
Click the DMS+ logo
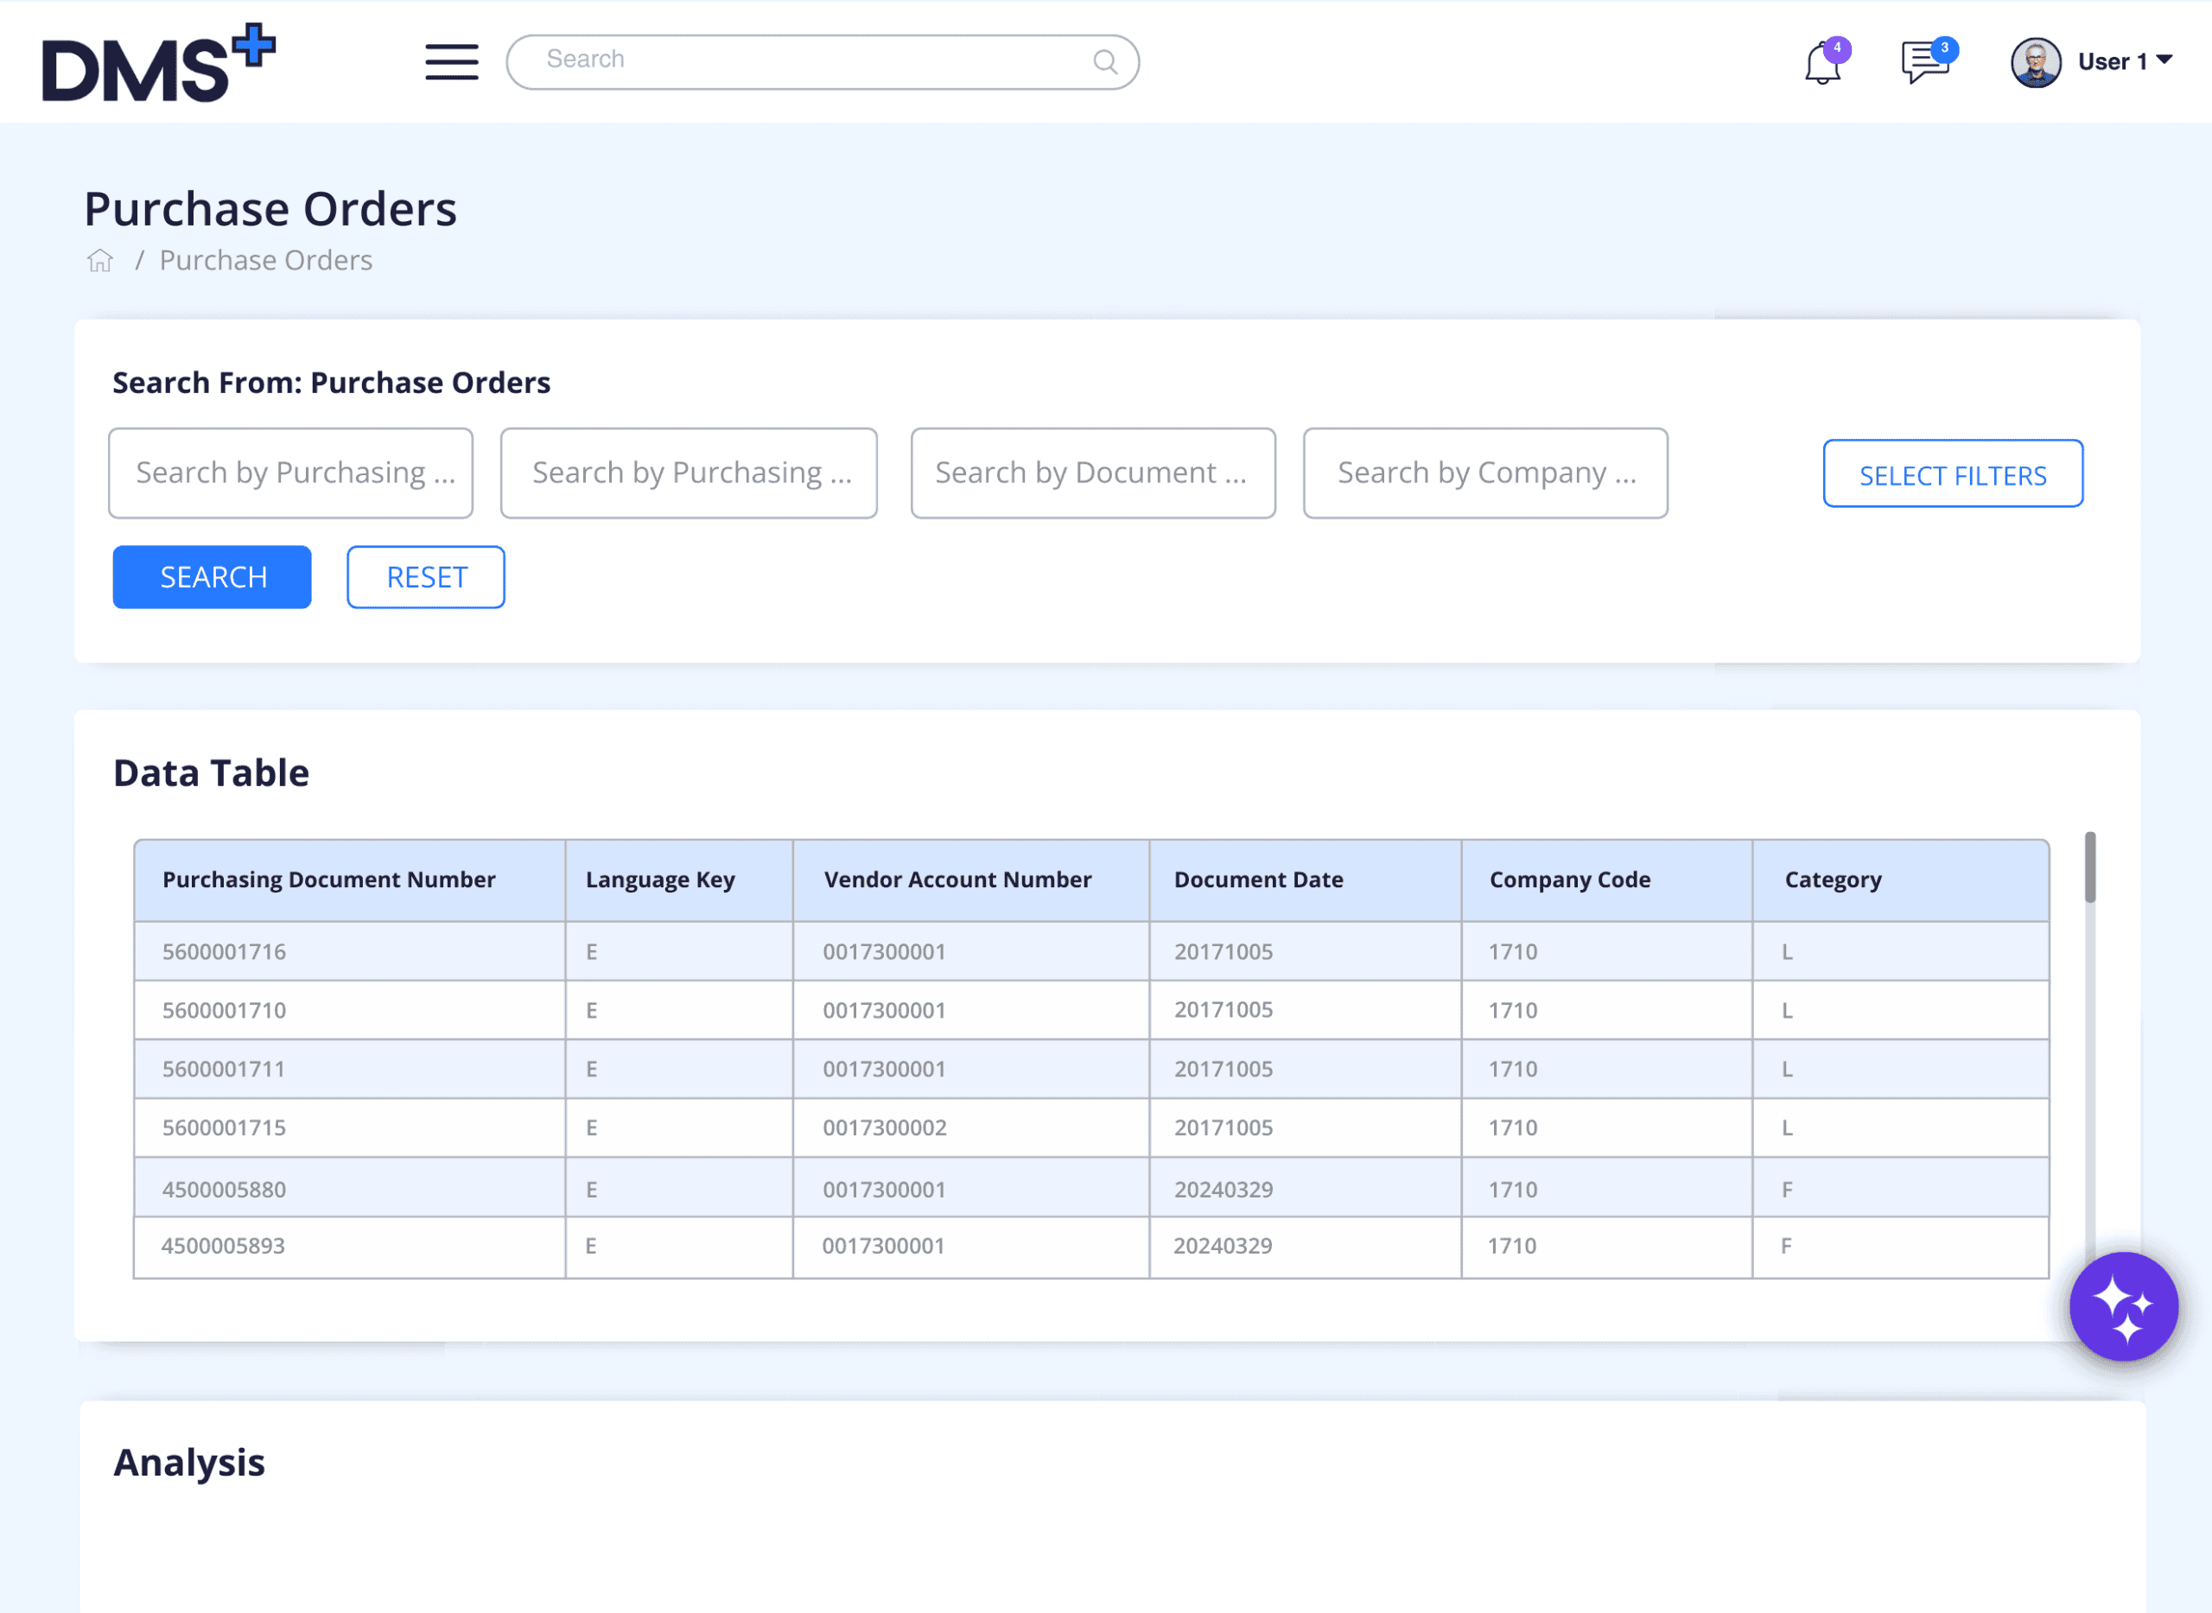[x=156, y=60]
